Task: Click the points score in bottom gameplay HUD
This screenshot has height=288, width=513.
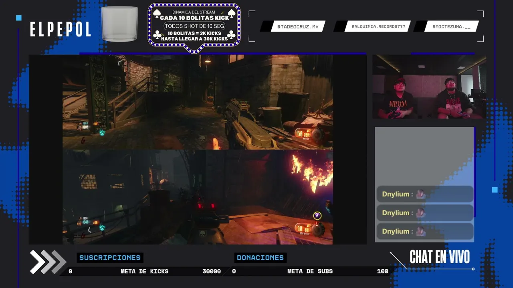Action: click(85, 222)
